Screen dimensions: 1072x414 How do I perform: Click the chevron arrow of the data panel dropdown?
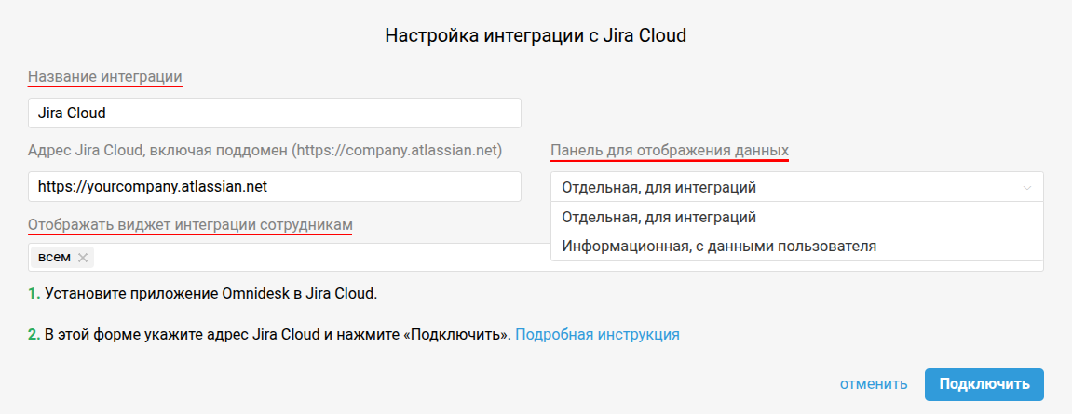point(1027,187)
